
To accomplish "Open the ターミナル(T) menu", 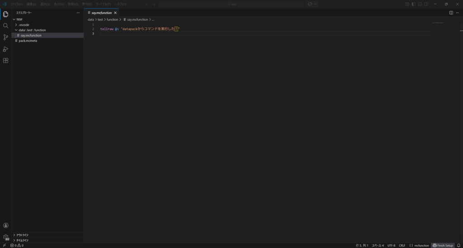I will [x=103, y=4].
